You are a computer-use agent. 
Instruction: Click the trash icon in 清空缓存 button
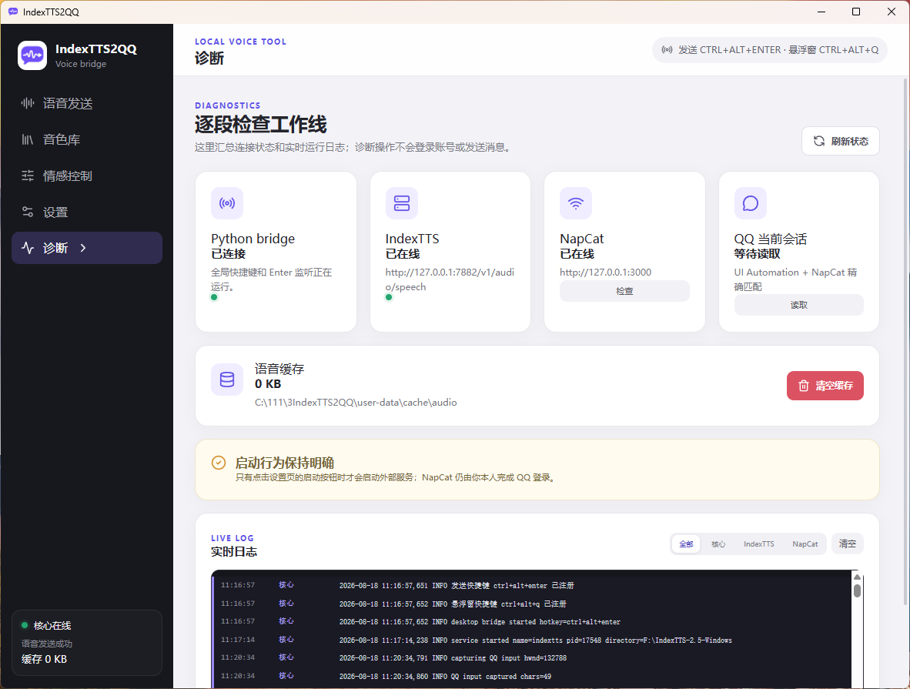(x=804, y=386)
